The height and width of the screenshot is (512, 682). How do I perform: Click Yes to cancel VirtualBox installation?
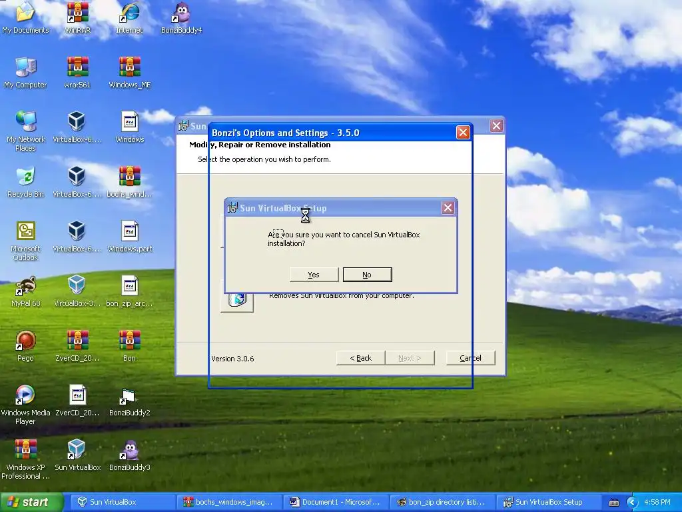point(314,275)
